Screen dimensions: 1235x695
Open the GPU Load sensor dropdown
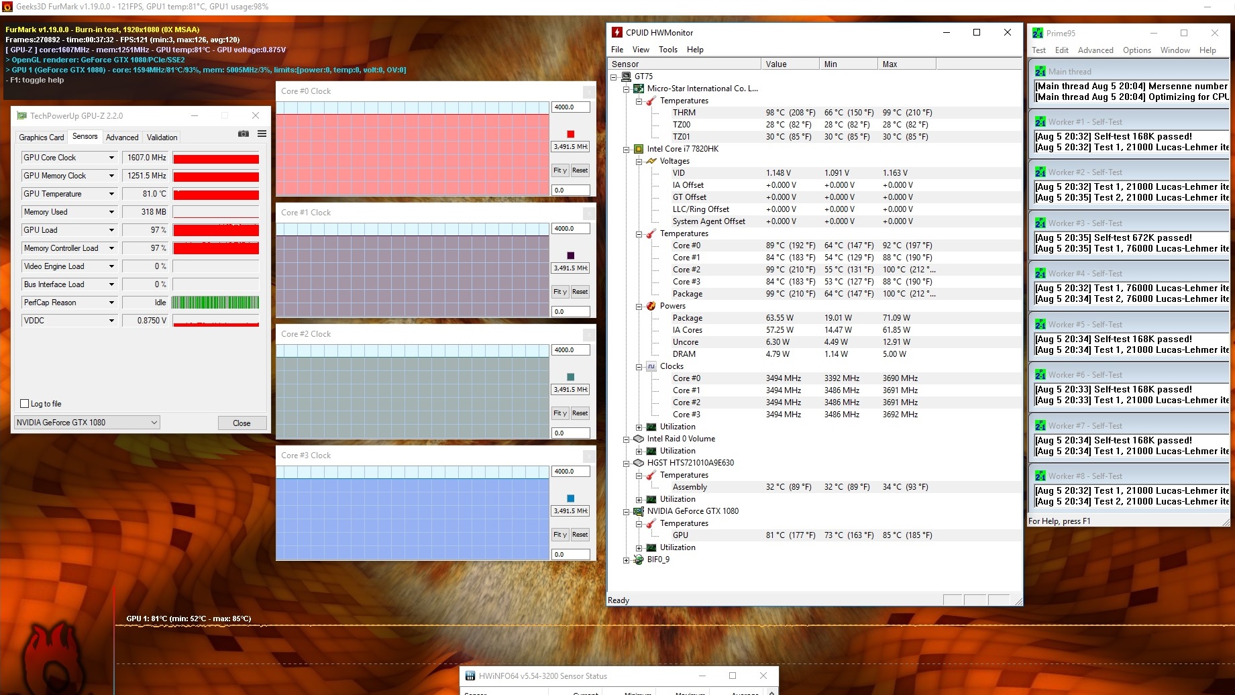click(x=111, y=230)
